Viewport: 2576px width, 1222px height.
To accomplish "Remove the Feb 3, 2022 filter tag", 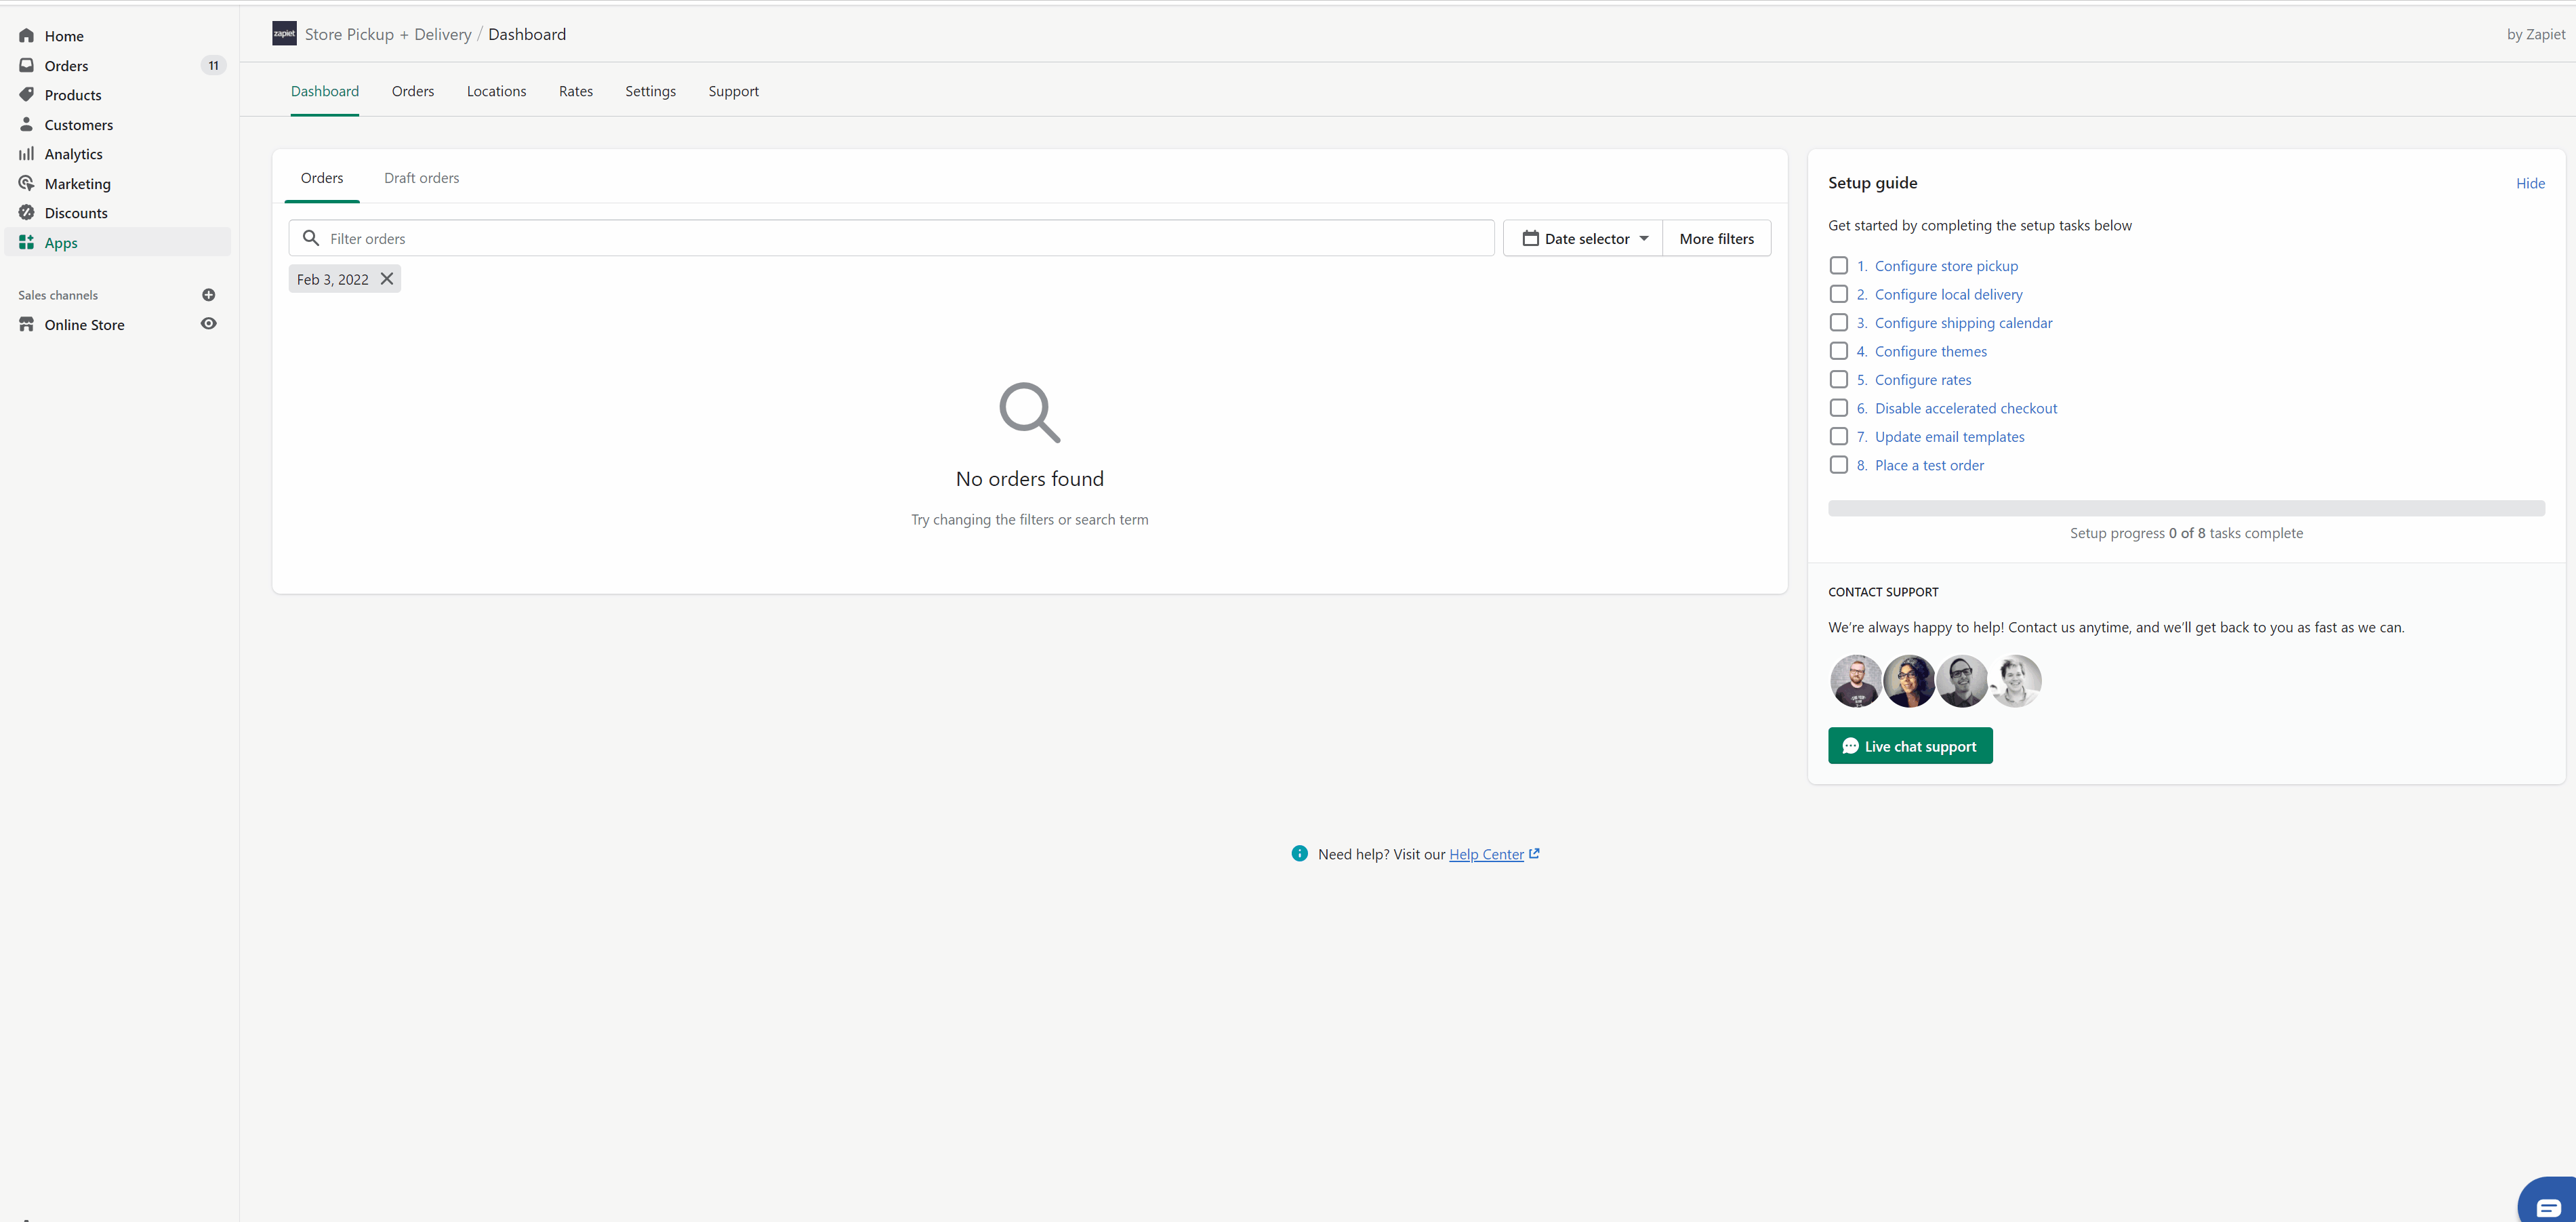I will click(x=387, y=279).
